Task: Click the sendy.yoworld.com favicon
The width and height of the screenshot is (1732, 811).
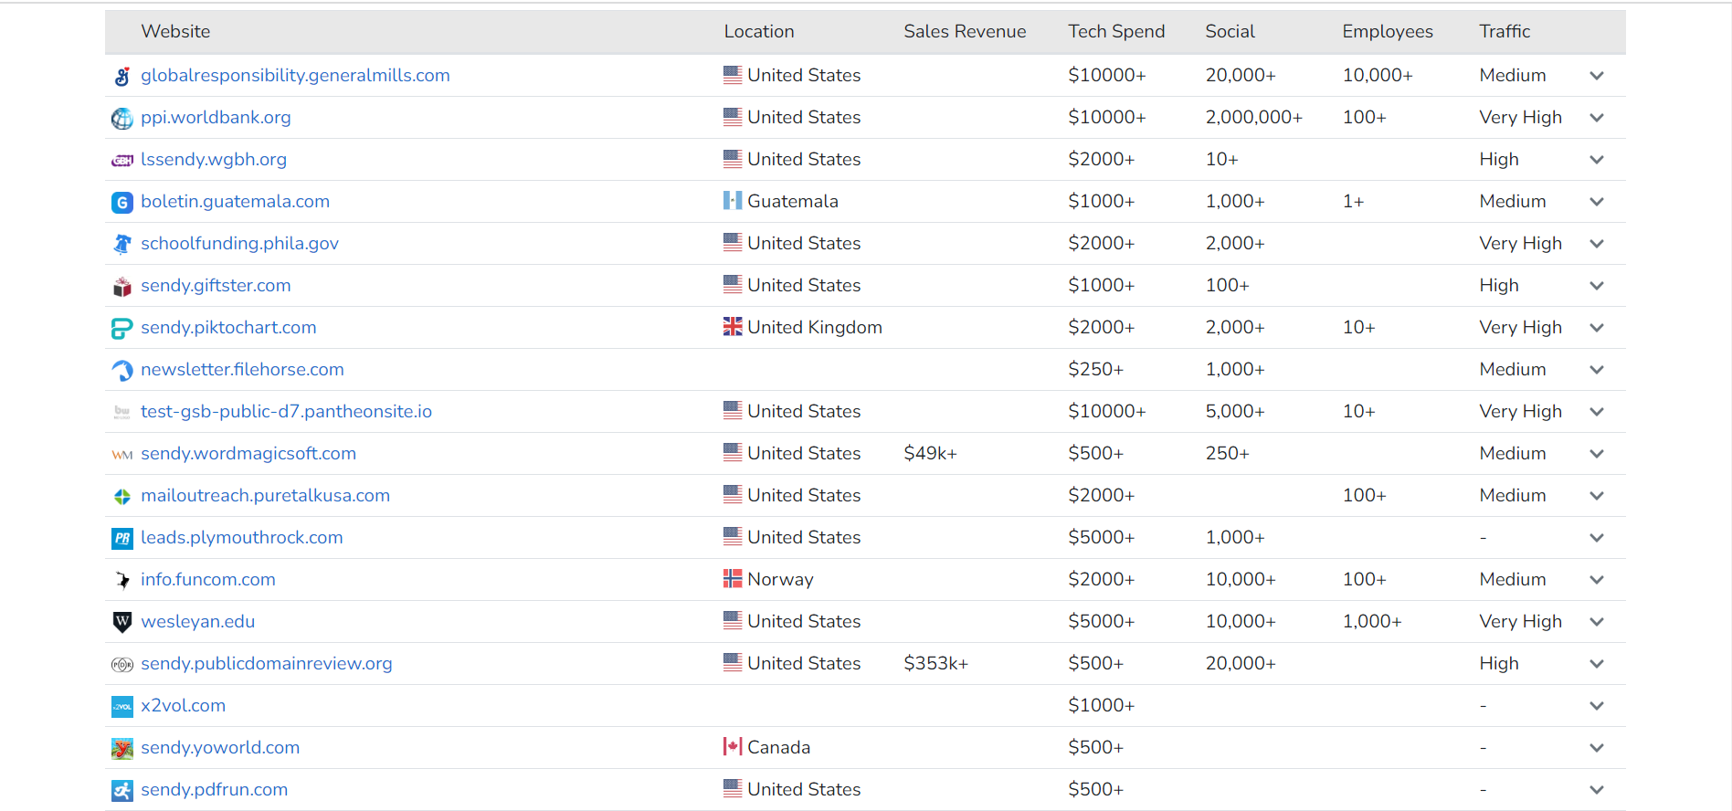Action: point(121,748)
